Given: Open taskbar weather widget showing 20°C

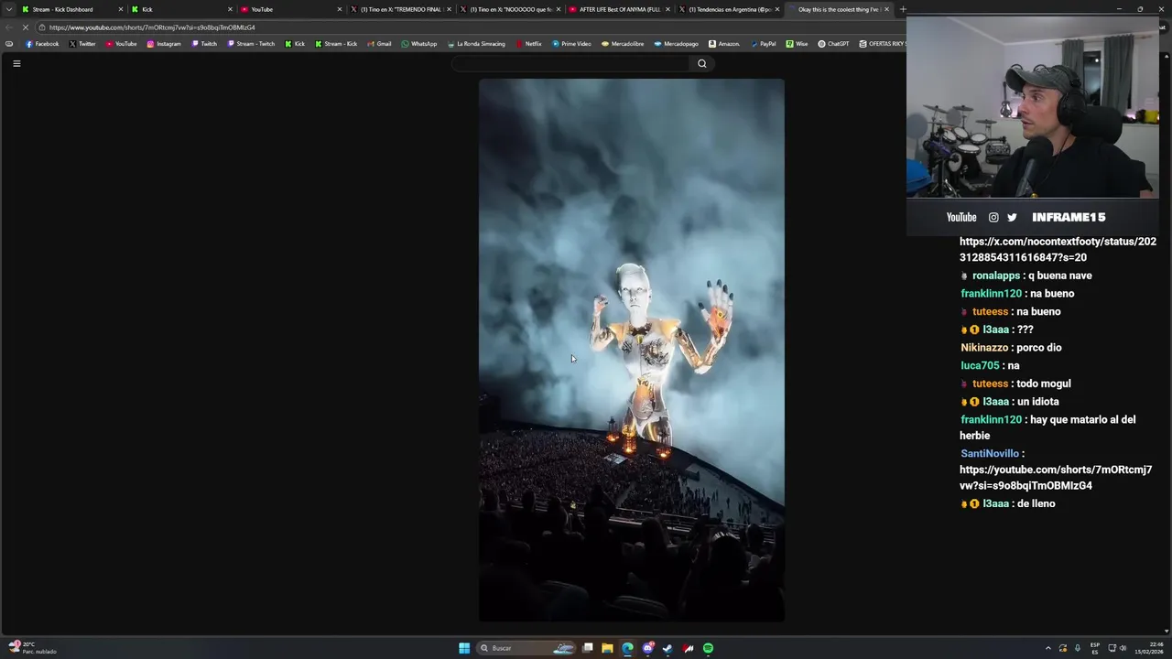Looking at the screenshot, I should pos(33,647).
